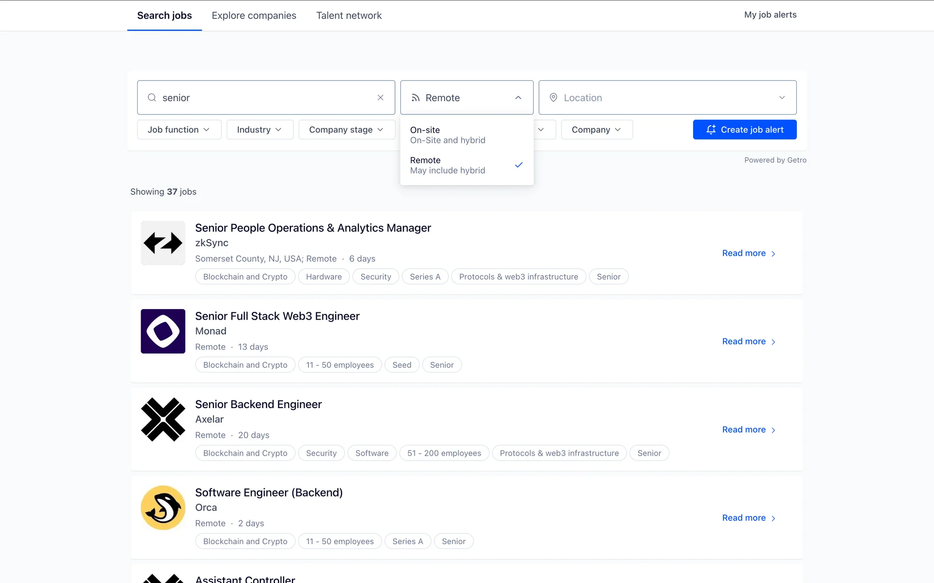
Task: Read more about Senior Backend Engineer
Action: tap(748, 429)
